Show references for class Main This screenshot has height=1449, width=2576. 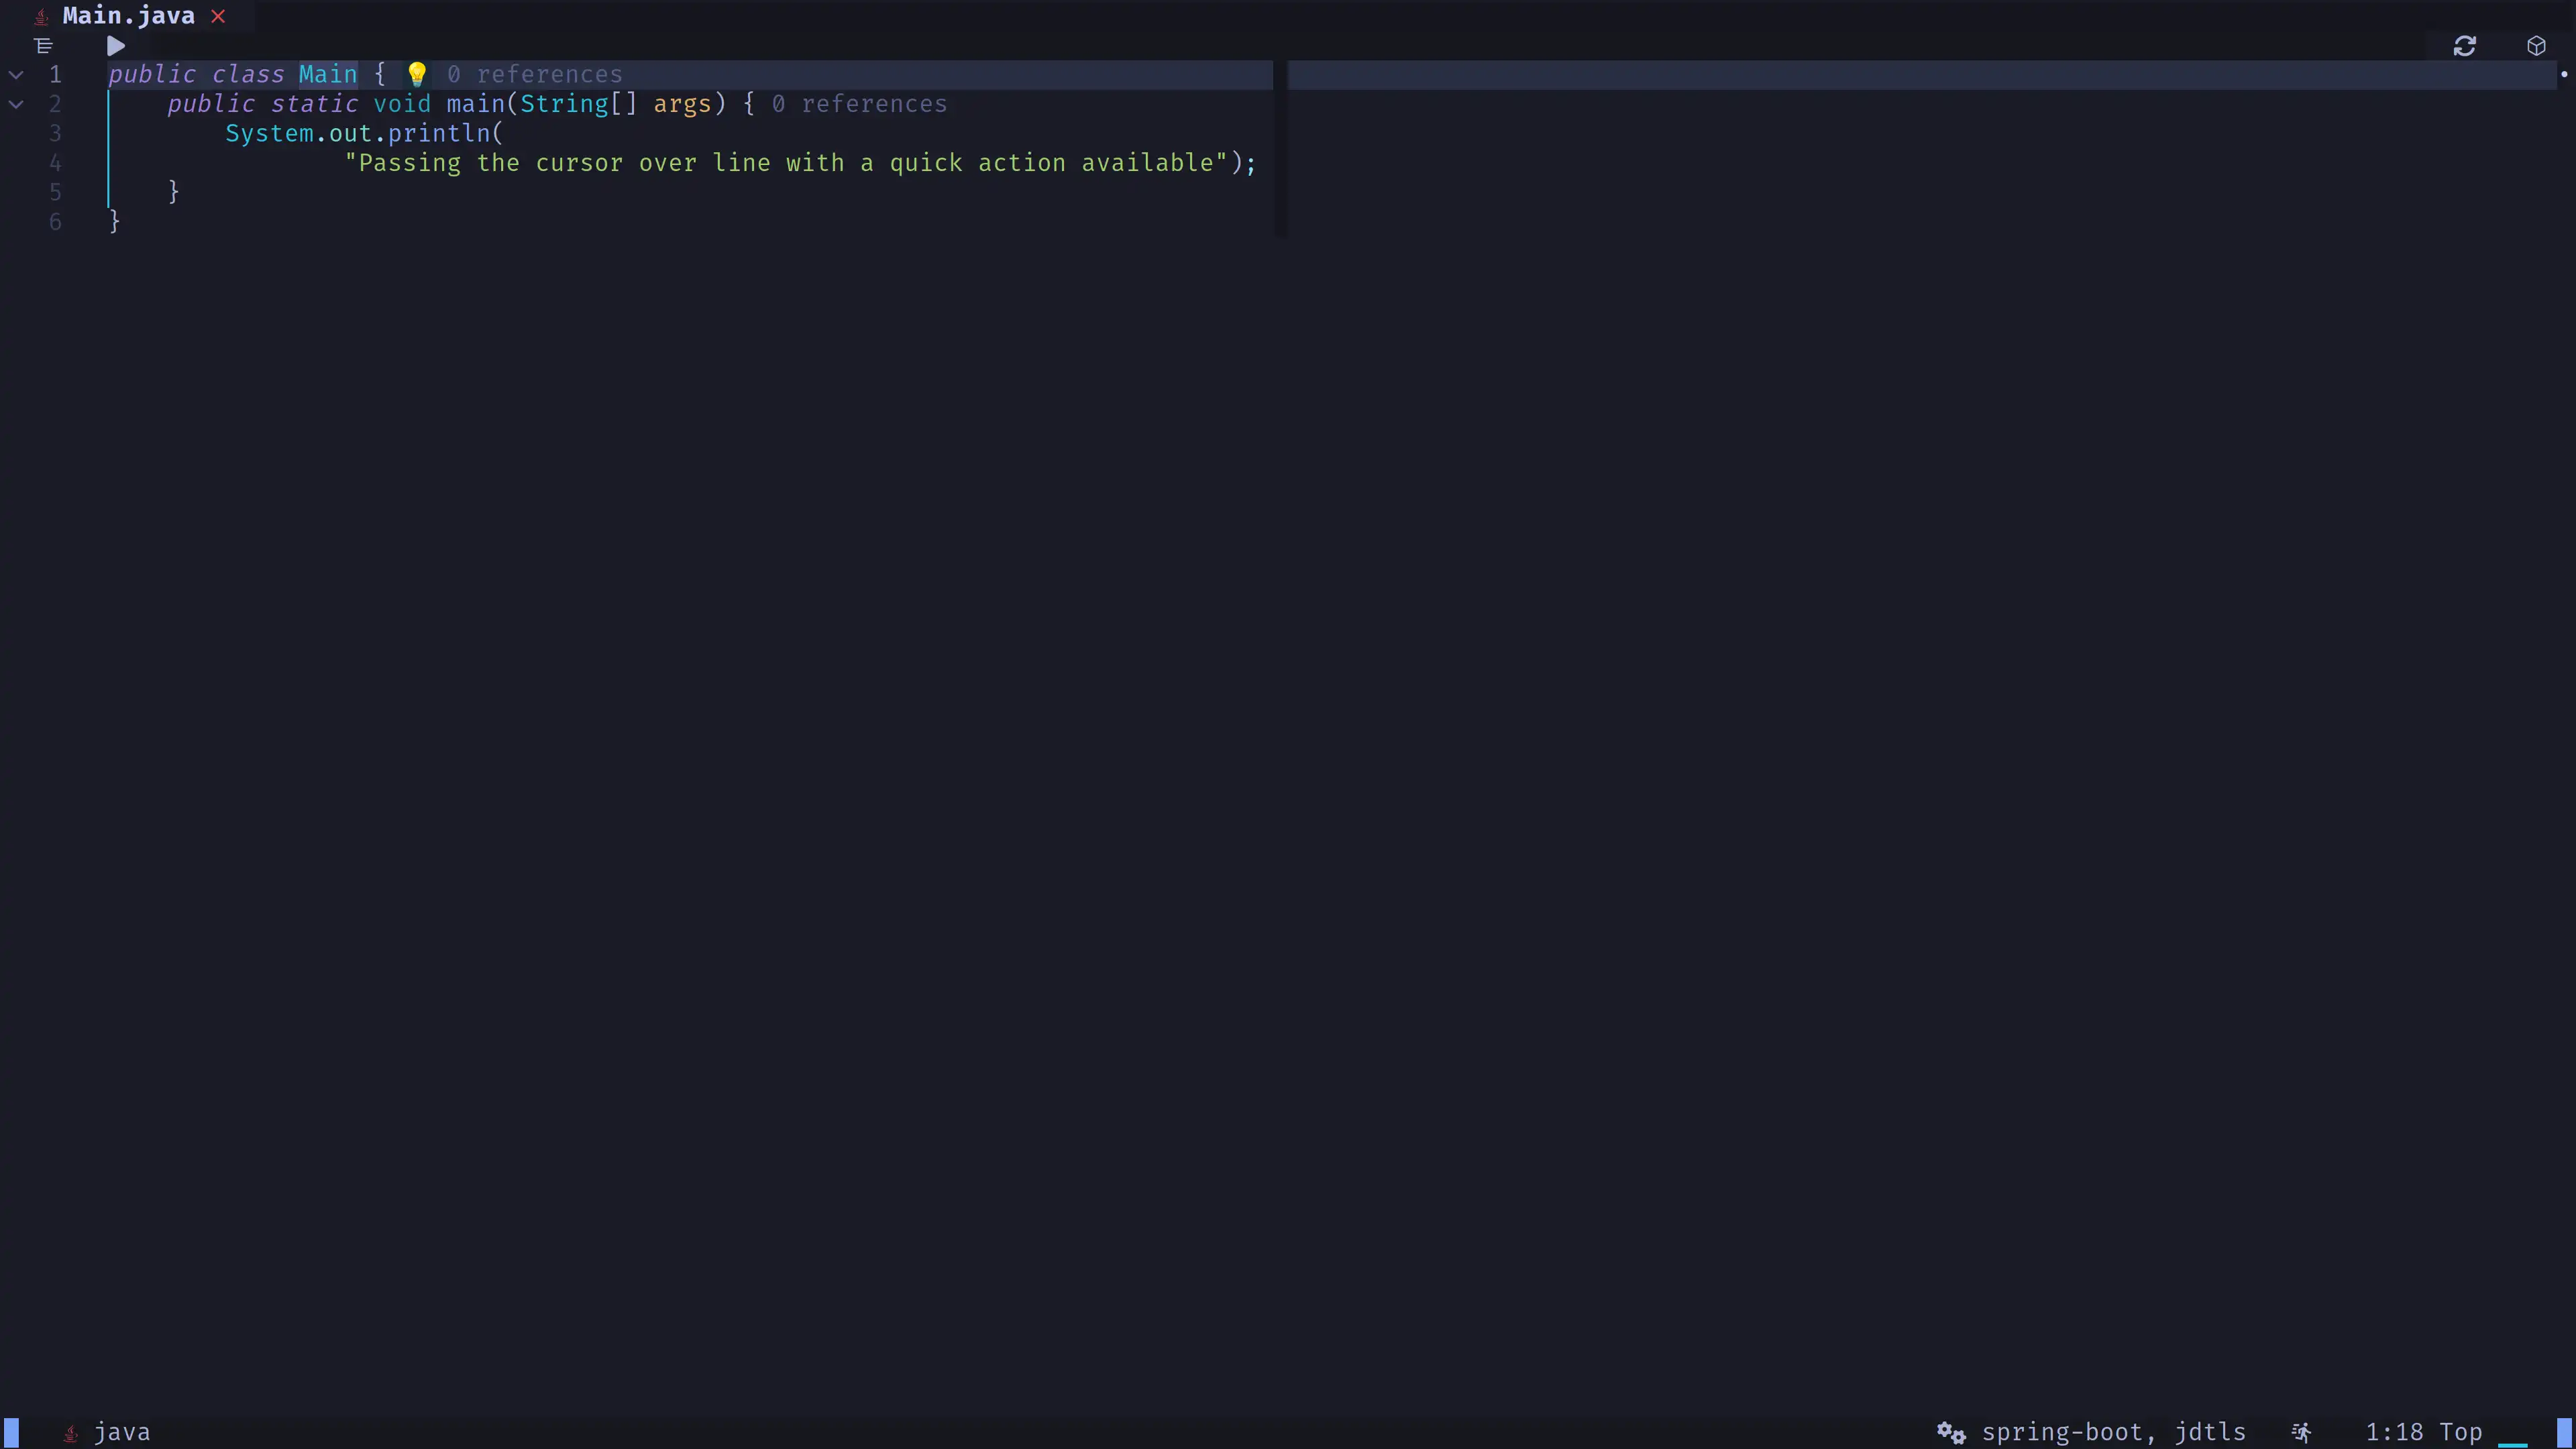(x=535, y=75)
